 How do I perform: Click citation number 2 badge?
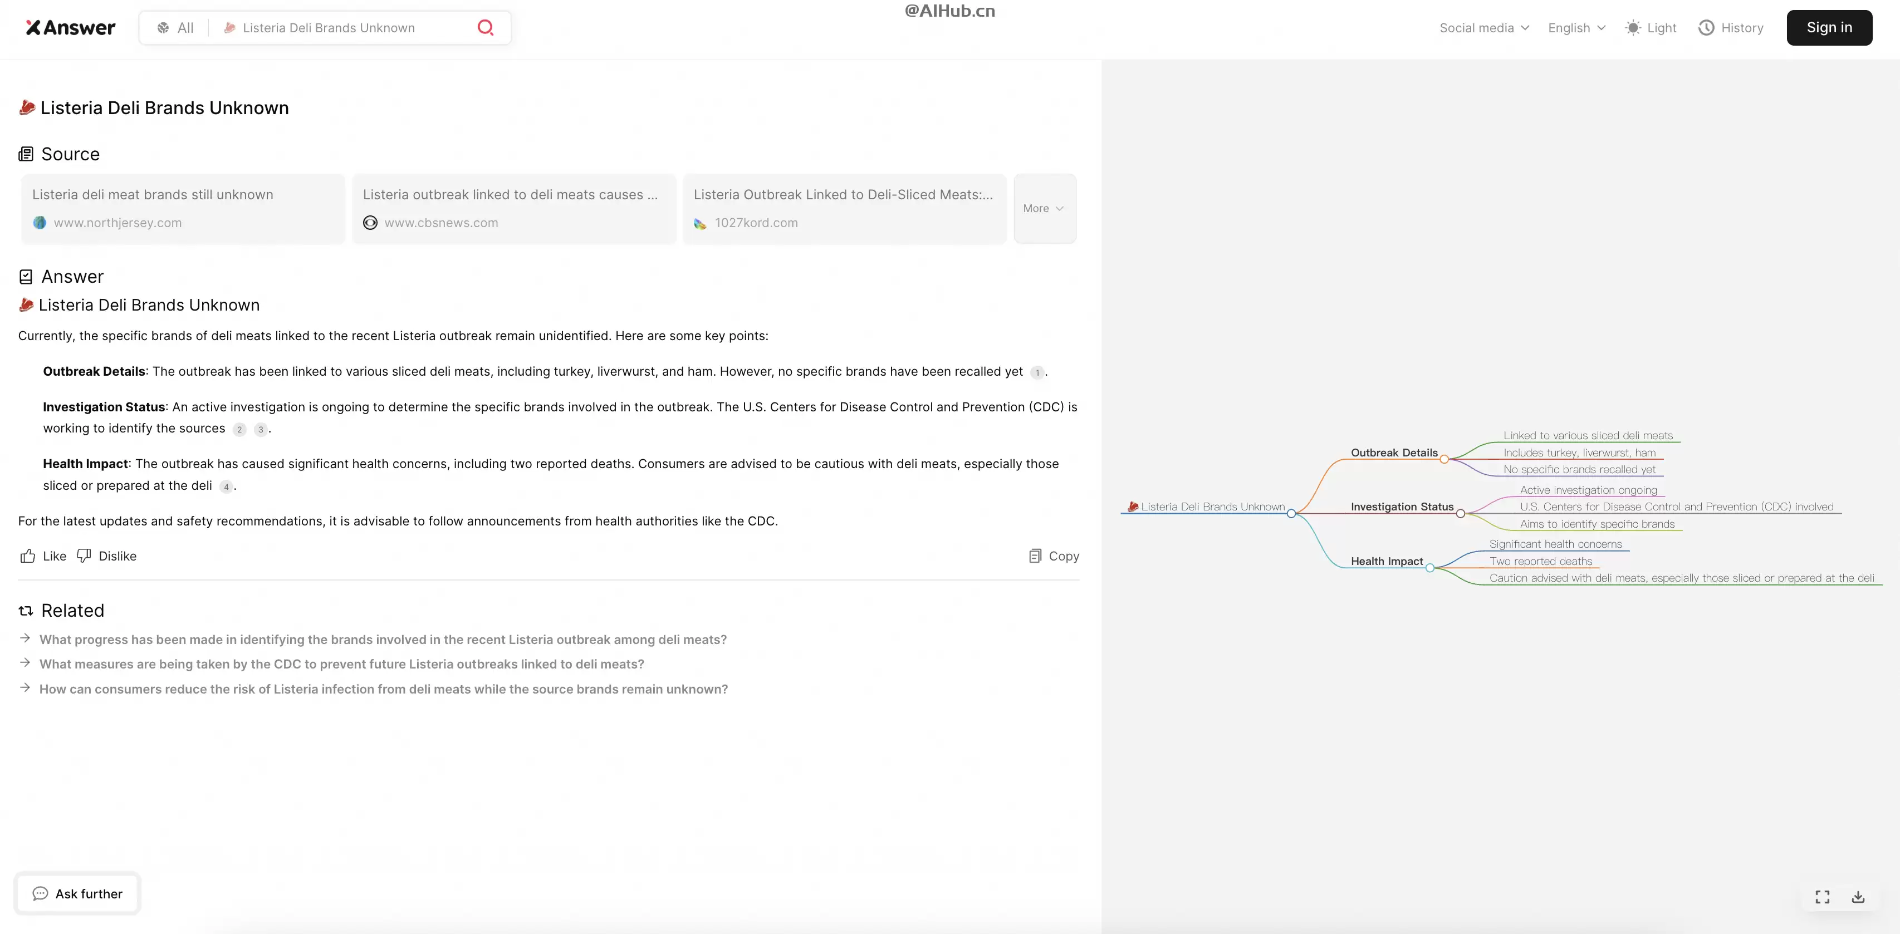coord(239,430)
